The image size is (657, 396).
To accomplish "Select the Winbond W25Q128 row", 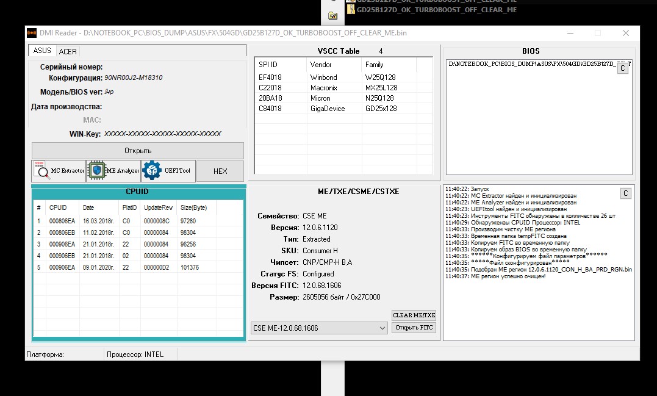I will tap(343, 77).
